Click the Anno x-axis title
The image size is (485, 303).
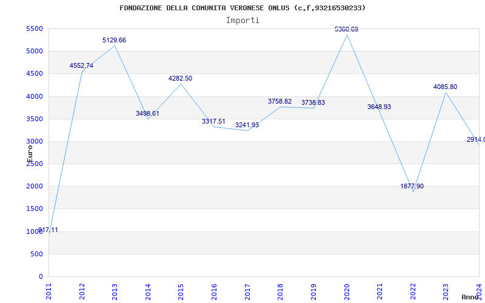coord(470,297)
